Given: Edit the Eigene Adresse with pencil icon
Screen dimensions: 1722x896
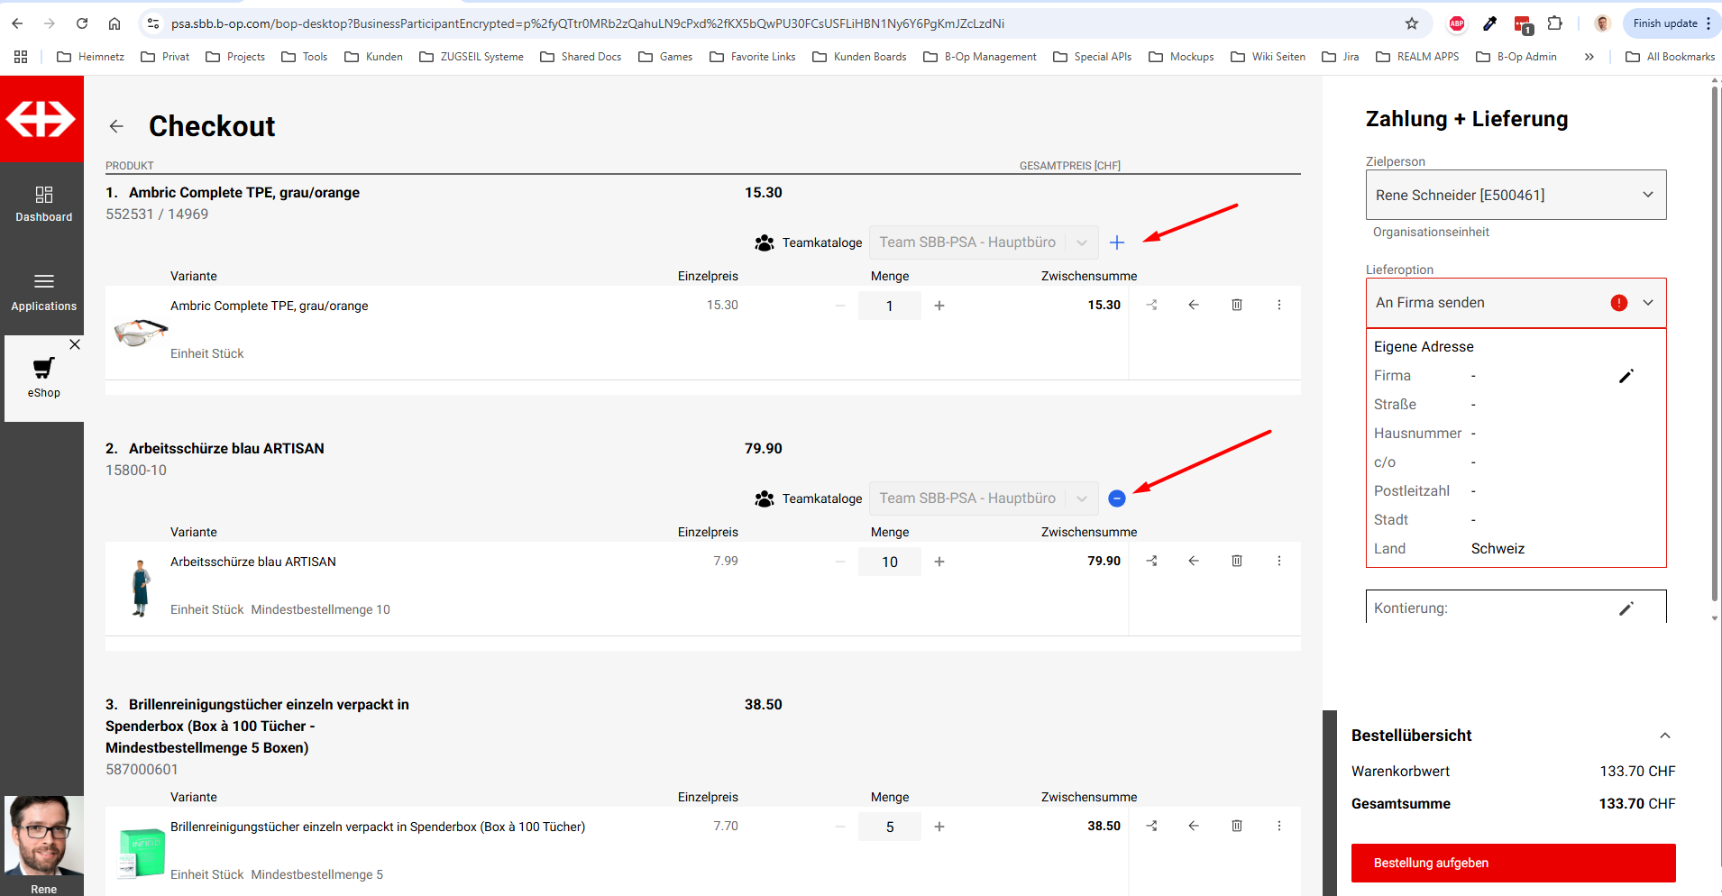Looking at the screenshot, I should (x=1626, y=376).
